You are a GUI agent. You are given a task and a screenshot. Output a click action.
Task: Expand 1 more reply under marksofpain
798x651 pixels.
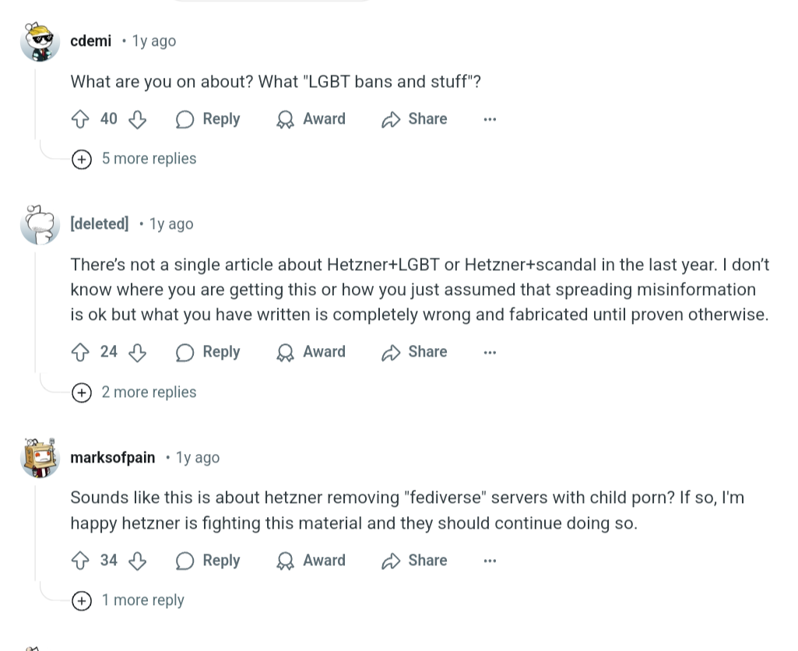tap(128, 600)
